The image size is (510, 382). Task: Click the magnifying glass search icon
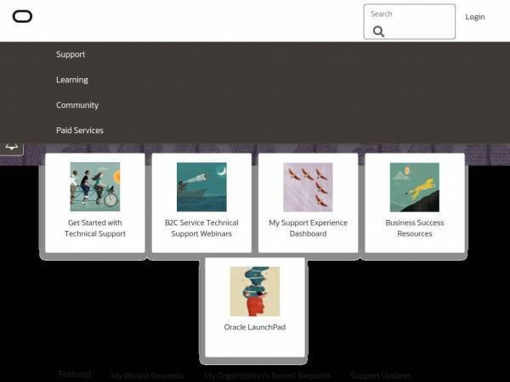pyautogui.click(x=378, y=31)
